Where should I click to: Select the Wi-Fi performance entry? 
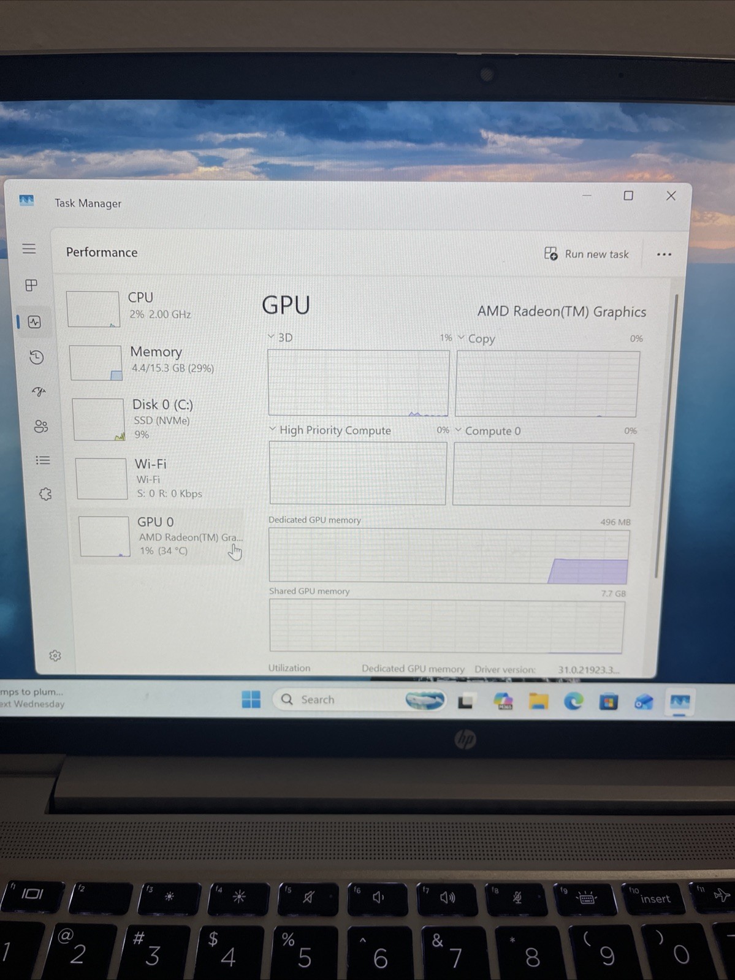coord(159,478)
